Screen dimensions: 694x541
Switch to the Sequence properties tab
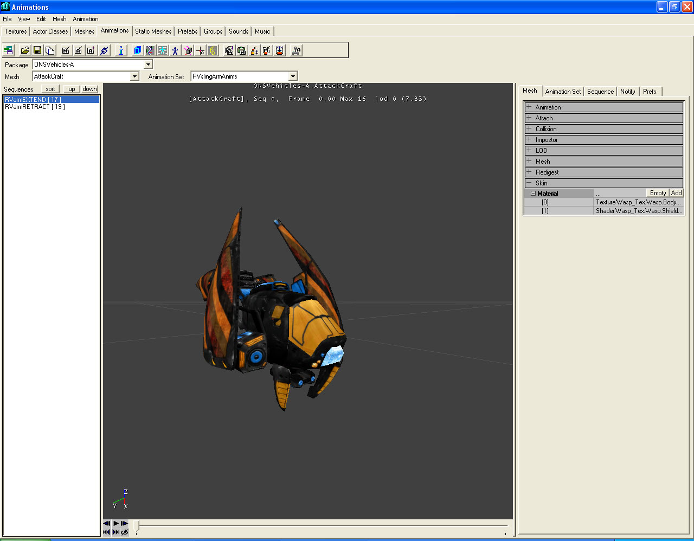[600, 92]
